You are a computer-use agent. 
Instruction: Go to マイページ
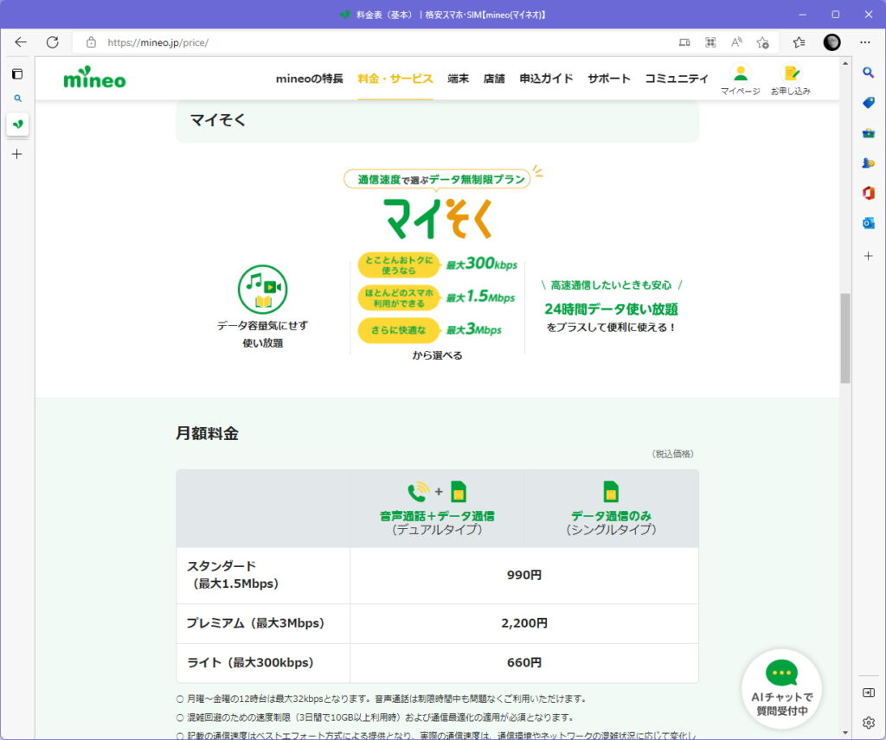click(x=741, y=80)
